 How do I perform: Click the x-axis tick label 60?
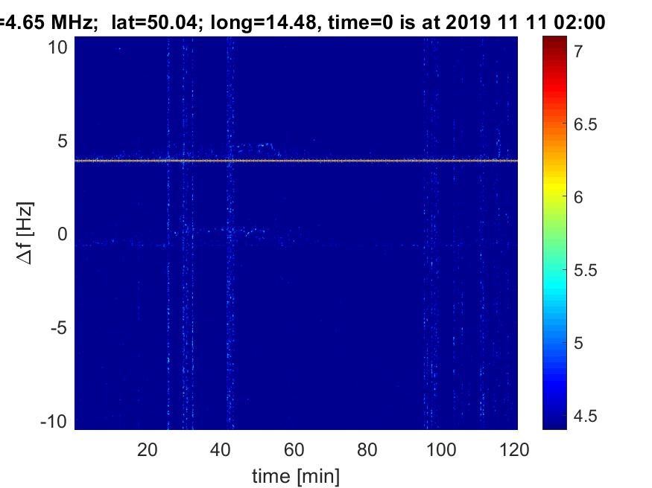click(x=295, y=449)
